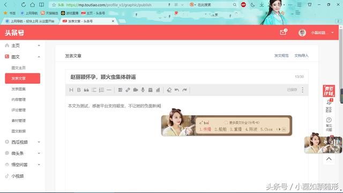Go to browser home page icon
Image resolution: width=343 pixels, height=193 pixels.
pyautogui.click(x=32, y=5)
